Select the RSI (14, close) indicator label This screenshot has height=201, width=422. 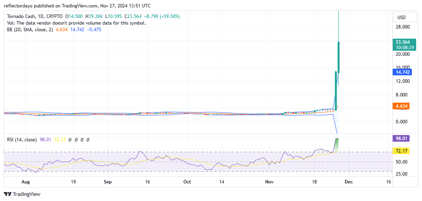tap(22, 140)
